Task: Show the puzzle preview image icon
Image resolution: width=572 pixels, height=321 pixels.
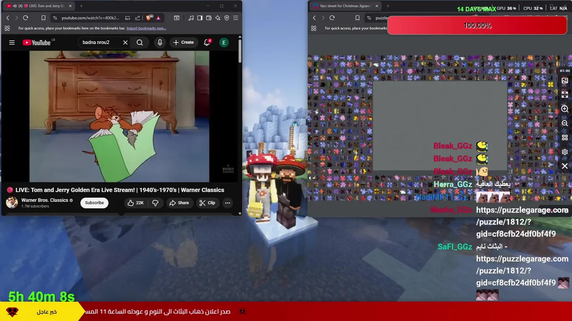Action: tap(565, 81)
